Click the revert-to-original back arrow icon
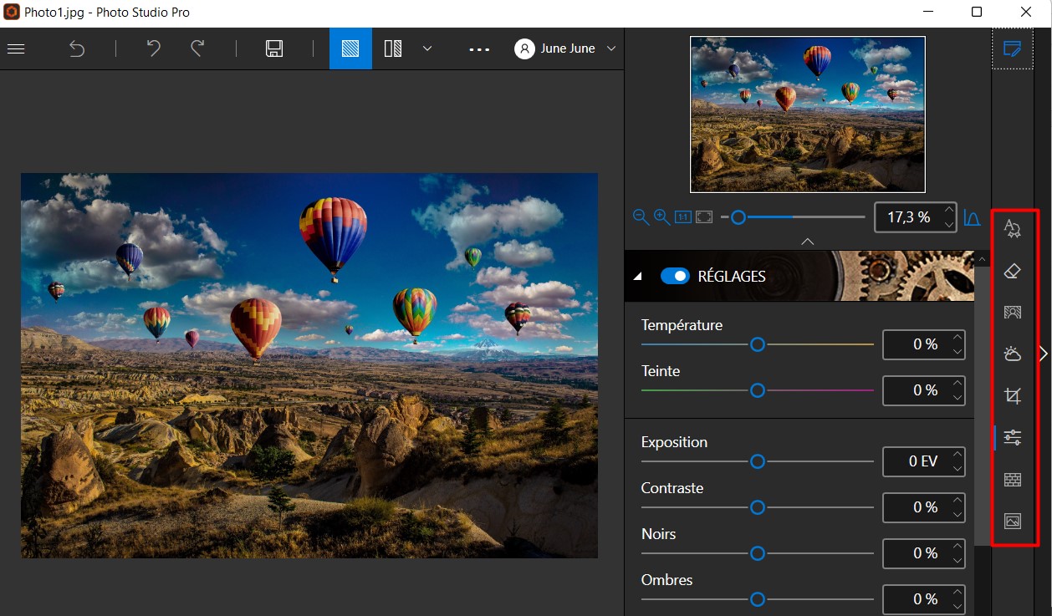The image size is (1052, 616). pyautogui.click(x=77, y=48)
